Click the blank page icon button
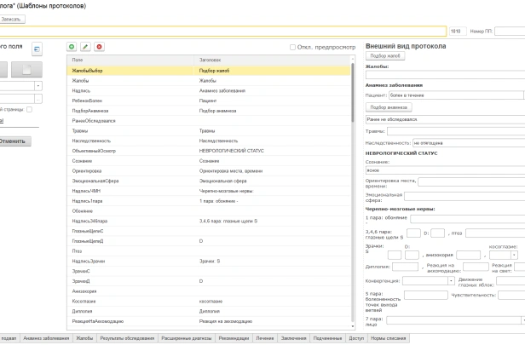Viewport: 525px width, 345px height. (x=26, y=70)
